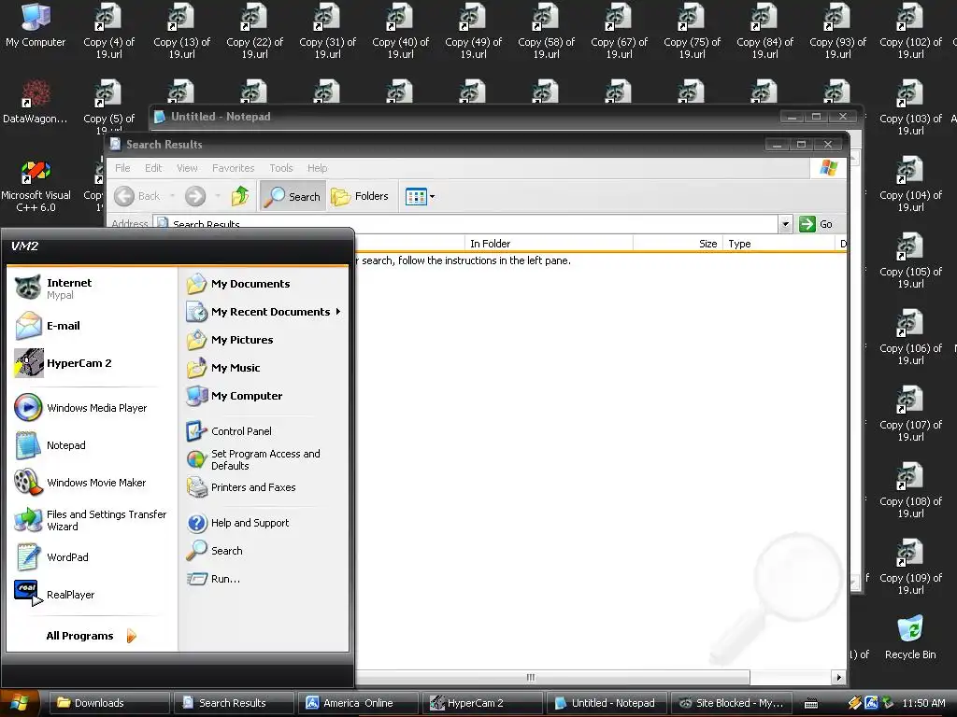Screen dimensions: 957x717
Task: Sort by In Folder column header
Action: tap(549, 244)
